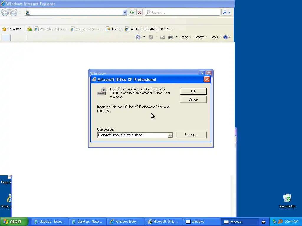Open the Page menu
The width and height of the screenshot is (302, 226).
186,37
